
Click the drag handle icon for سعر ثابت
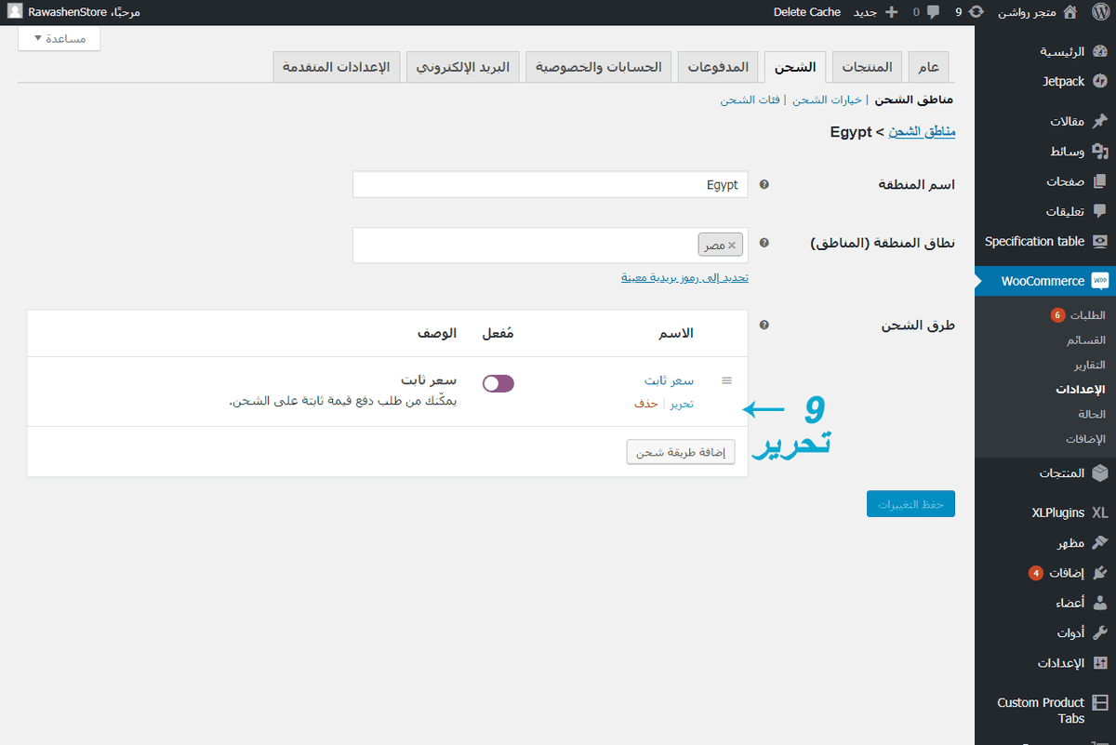pos(727,380)
